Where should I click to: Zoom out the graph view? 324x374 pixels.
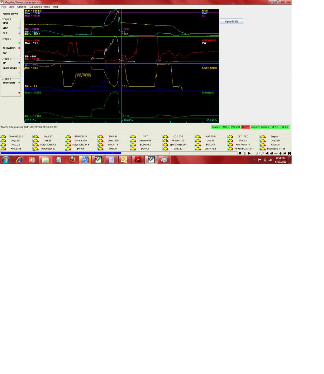coord(258,153)
